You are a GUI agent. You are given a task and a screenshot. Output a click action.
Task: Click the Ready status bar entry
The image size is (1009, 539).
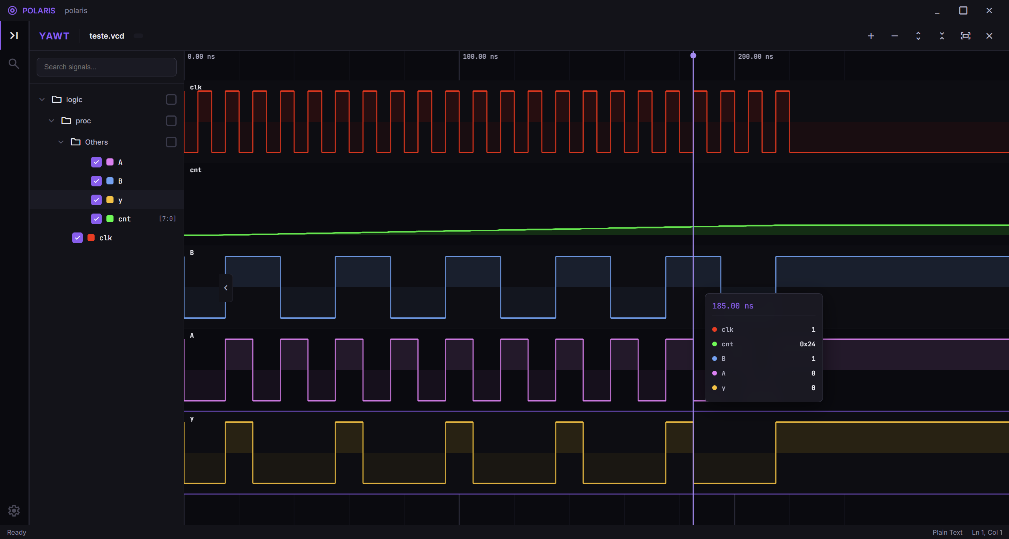point(17,532)
